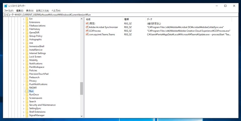Select the CCXProcess value name
This screenshot has height=121, width=241.
(x=95, y=31)
